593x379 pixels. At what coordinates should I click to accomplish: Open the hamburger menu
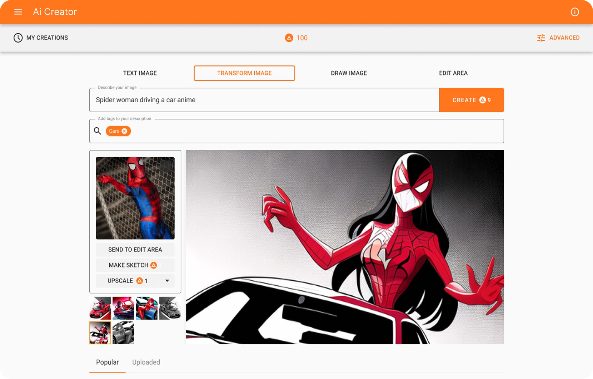click(x=18, y=12)
